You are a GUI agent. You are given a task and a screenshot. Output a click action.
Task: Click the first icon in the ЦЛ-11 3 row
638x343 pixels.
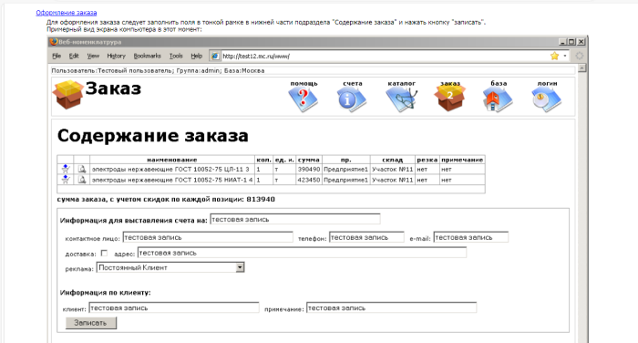65,169
